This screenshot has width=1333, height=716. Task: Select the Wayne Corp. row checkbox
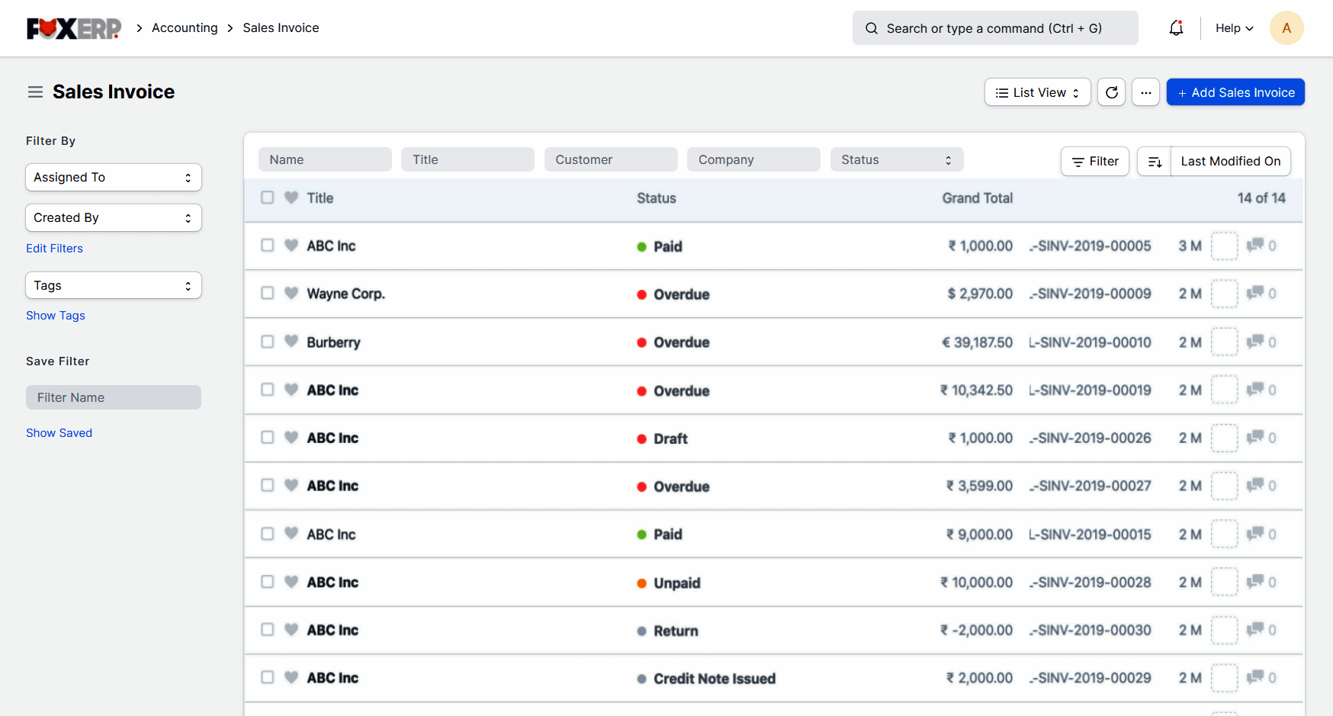pos(268,293)
